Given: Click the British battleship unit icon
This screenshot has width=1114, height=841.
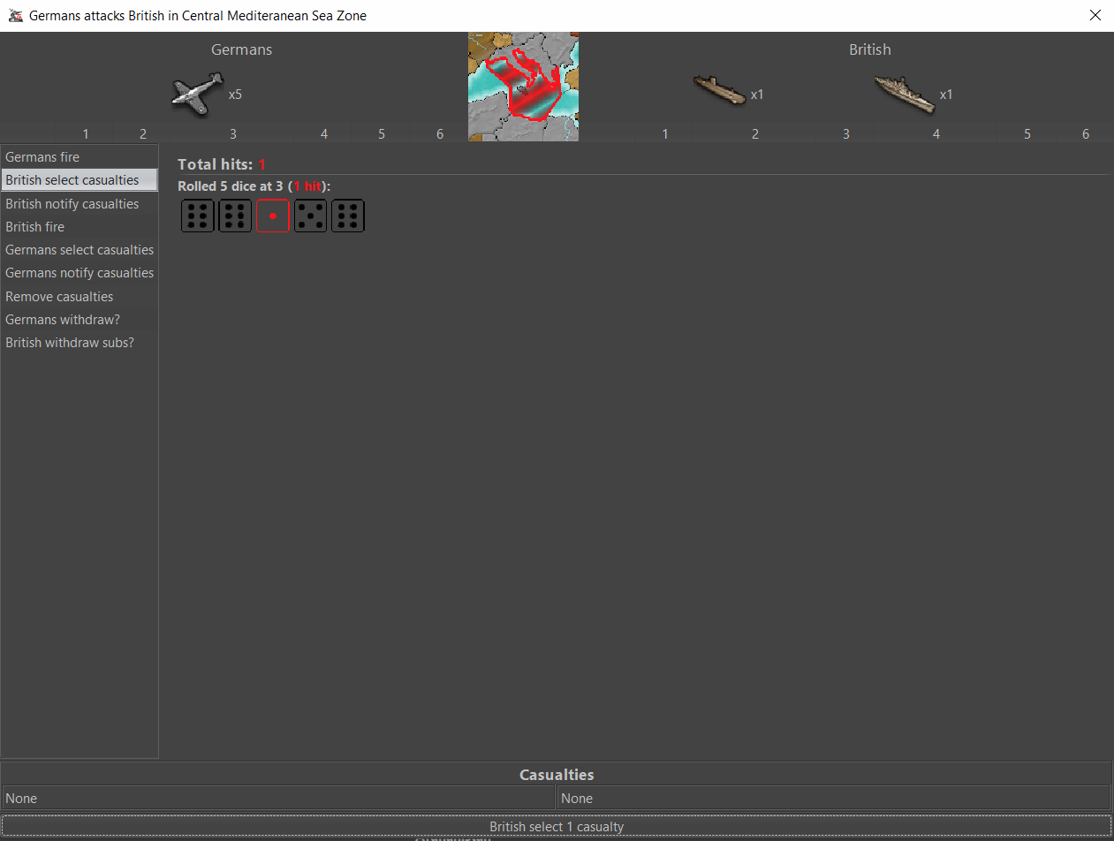Looking at the screenshot, I should click(904, 94).
